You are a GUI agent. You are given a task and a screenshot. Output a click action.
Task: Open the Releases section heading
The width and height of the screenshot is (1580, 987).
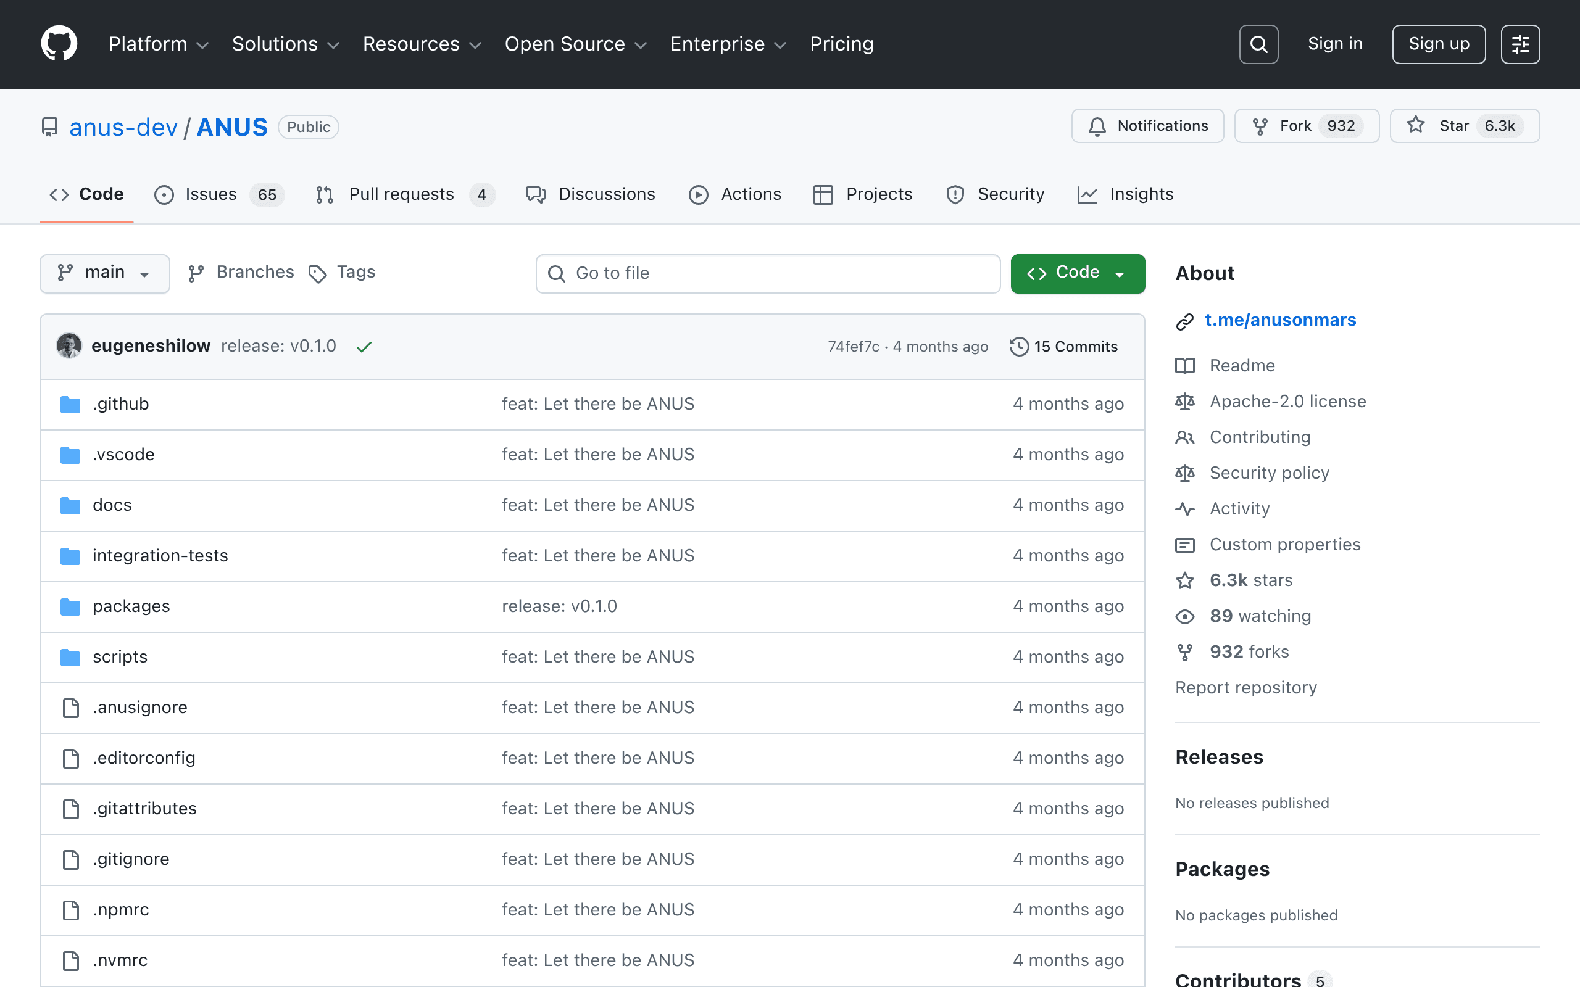[x=1219, y=758]
